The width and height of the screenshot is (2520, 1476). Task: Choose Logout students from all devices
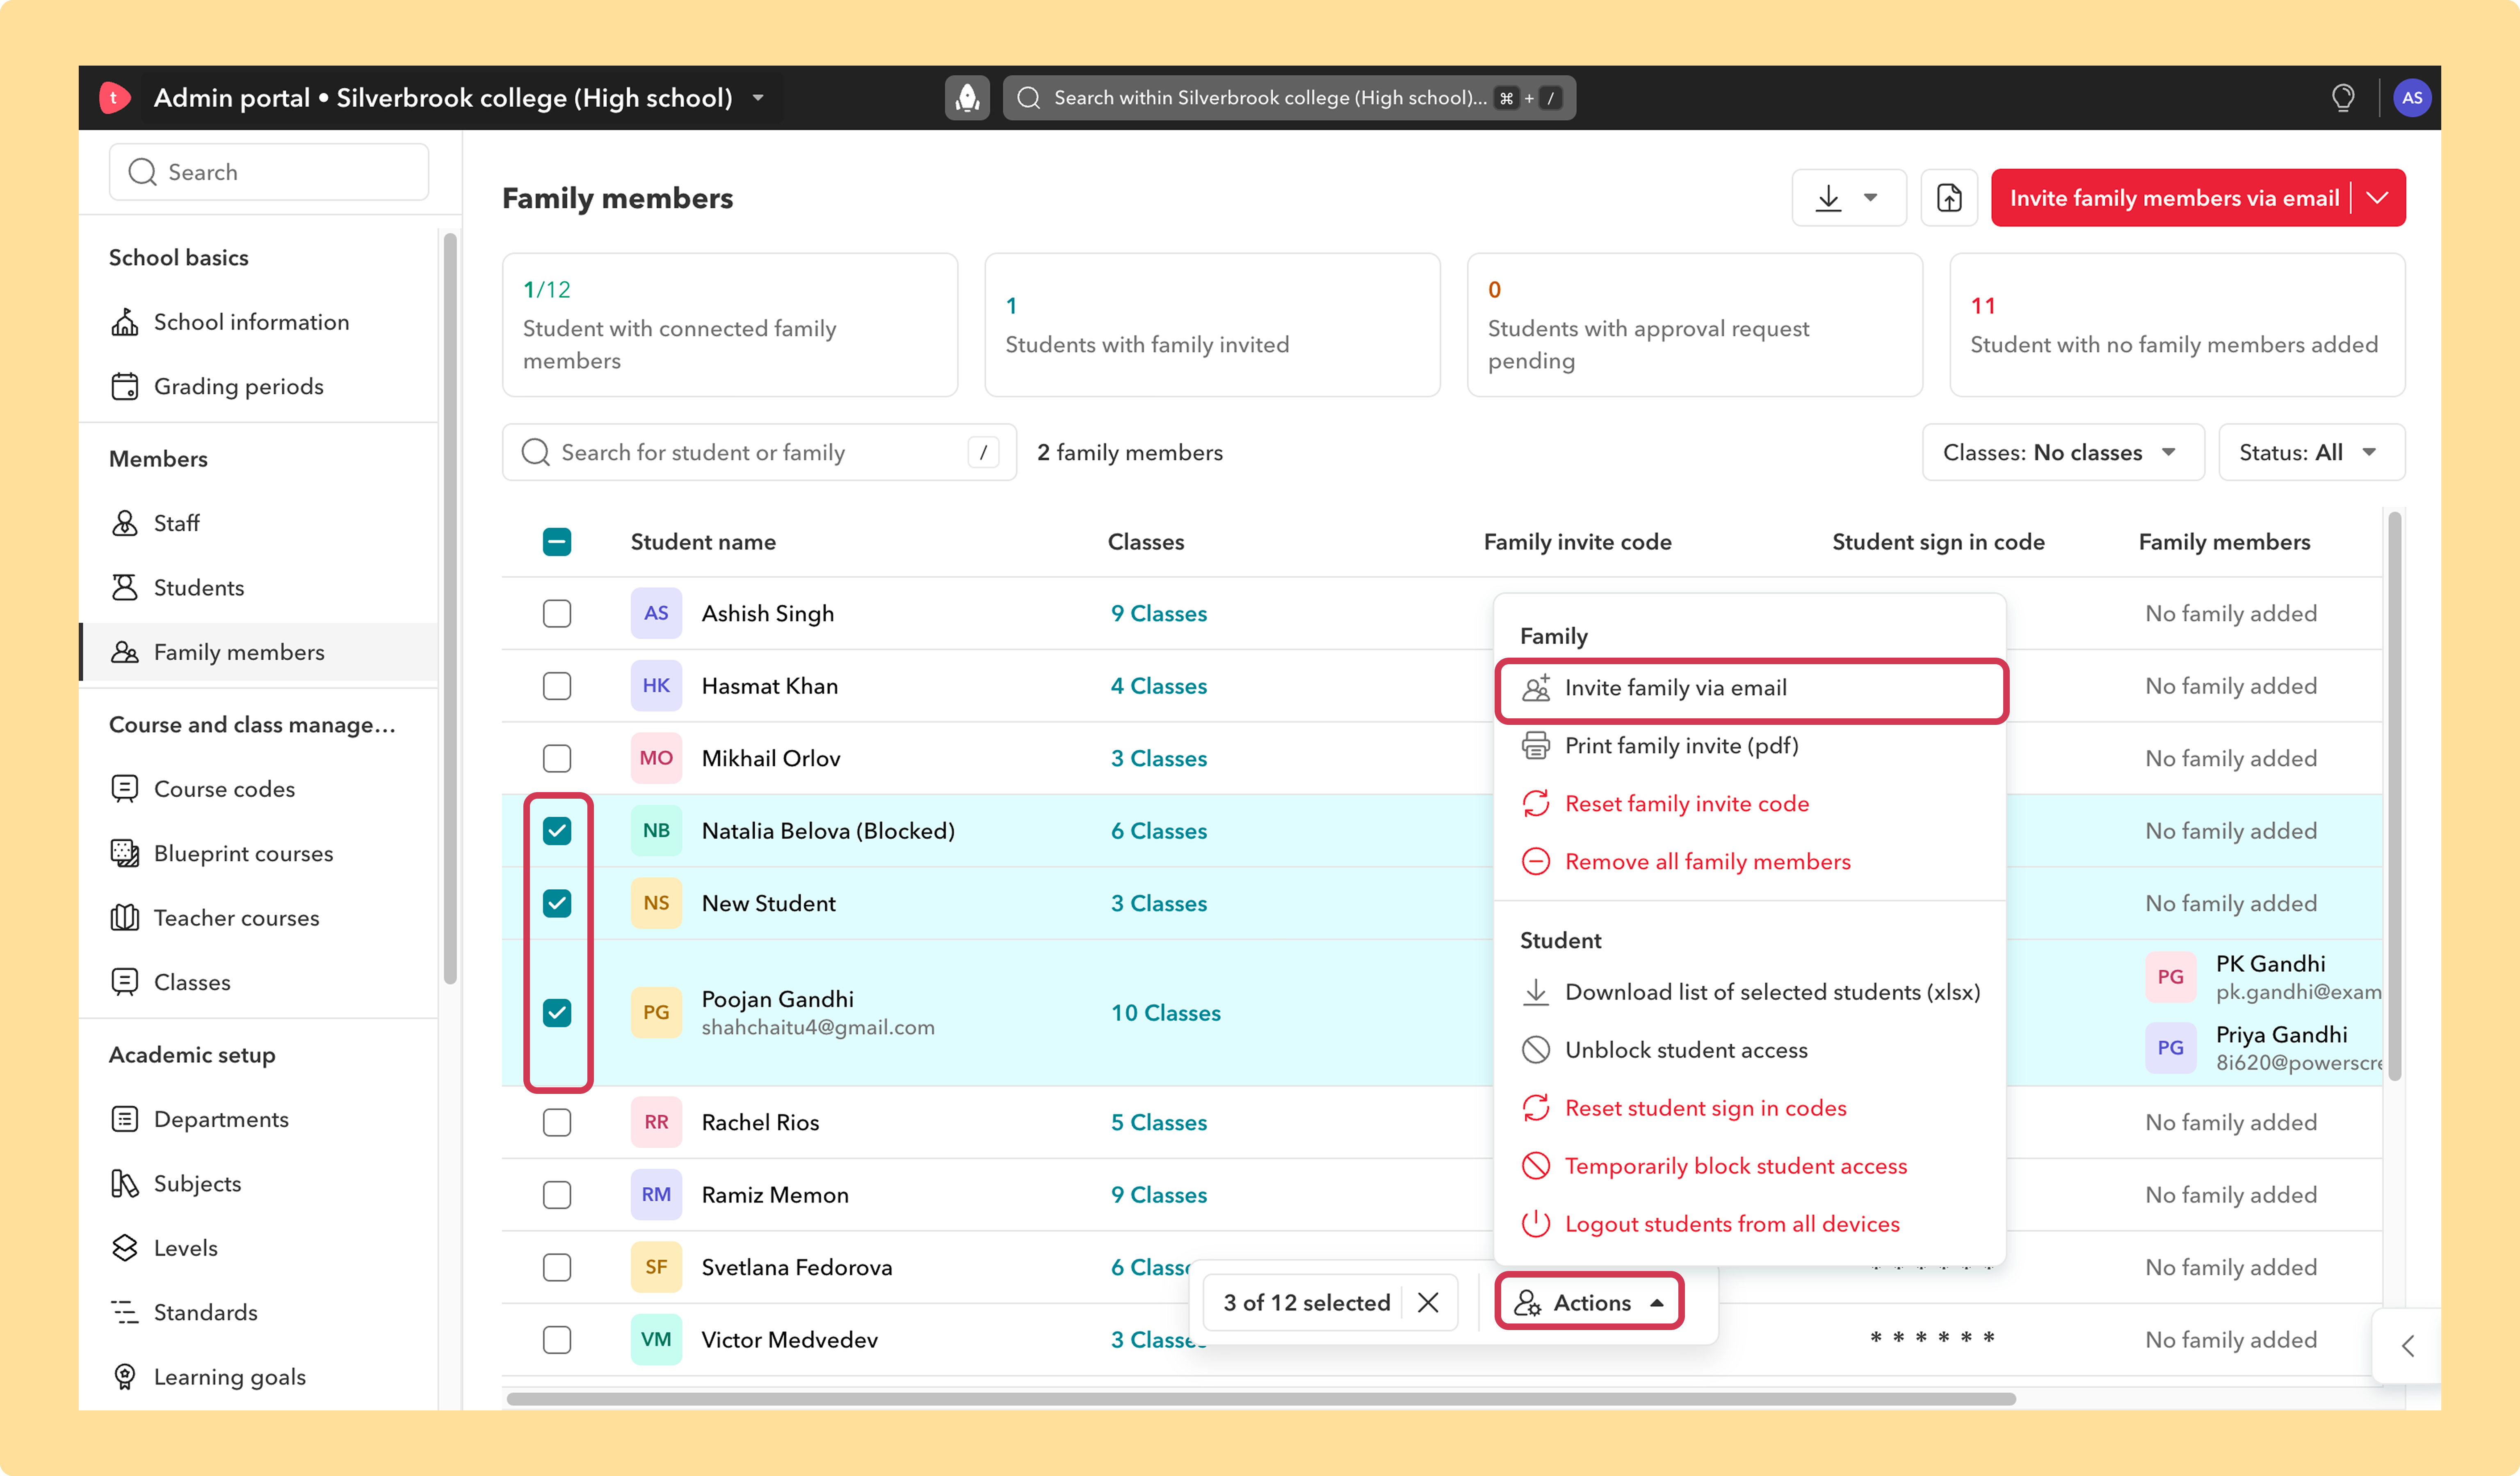click(x=1751, y=1224)
